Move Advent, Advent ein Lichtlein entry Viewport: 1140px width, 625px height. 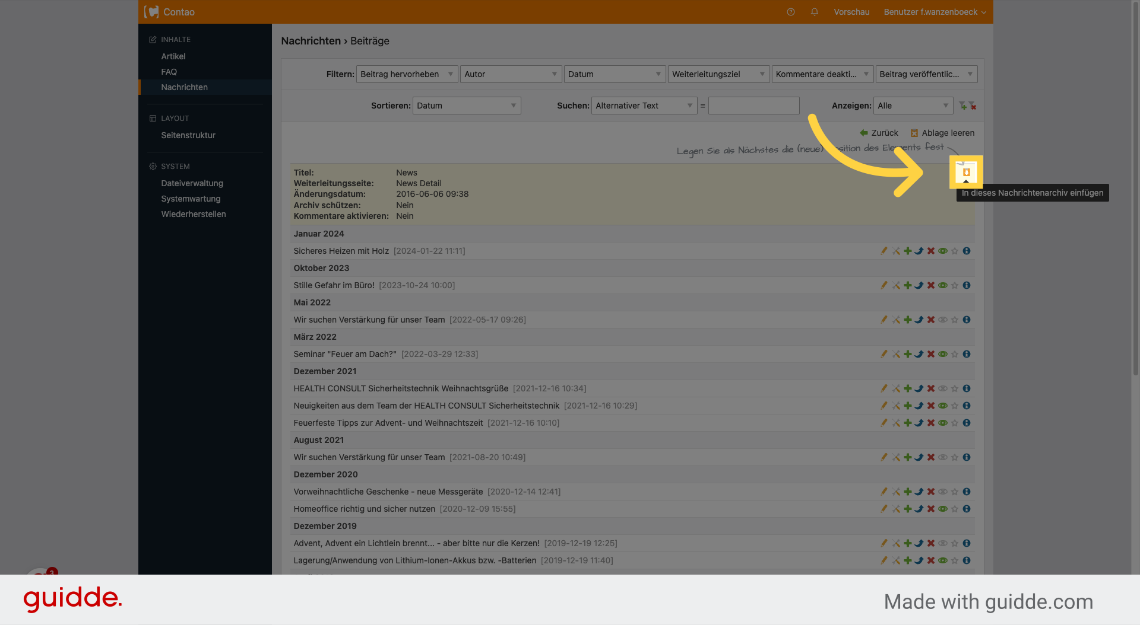pyautogui.click(x=919, y=543)
